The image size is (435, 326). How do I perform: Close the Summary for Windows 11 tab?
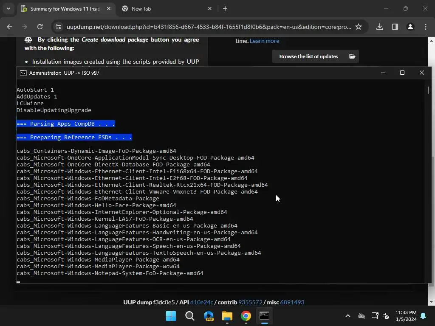pyautogui.click(x=109, y=8)
